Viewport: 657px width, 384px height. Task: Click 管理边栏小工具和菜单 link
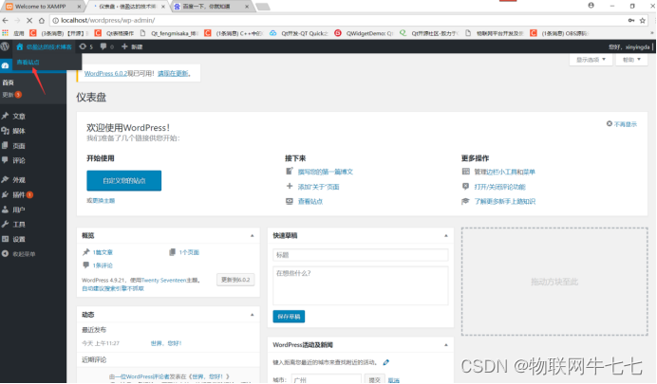click(x=504, y=172)
